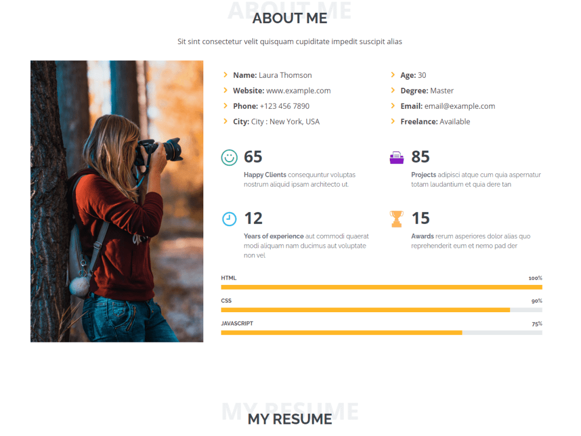581x436 pixels.
Task: Open the www.example.com website text
Action: tap(298, 91)
